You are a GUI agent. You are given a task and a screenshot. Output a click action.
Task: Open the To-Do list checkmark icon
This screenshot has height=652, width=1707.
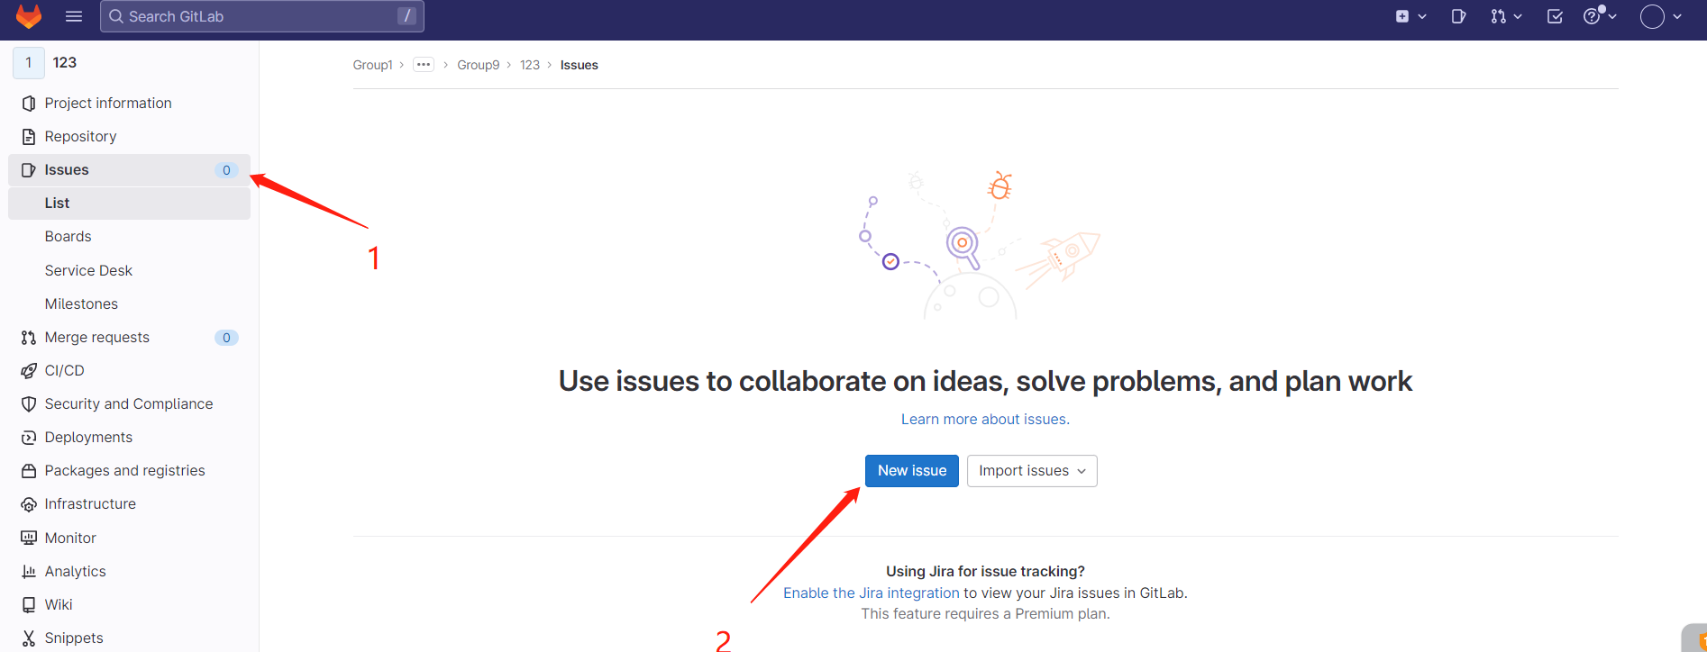[x=1555, y=16]
